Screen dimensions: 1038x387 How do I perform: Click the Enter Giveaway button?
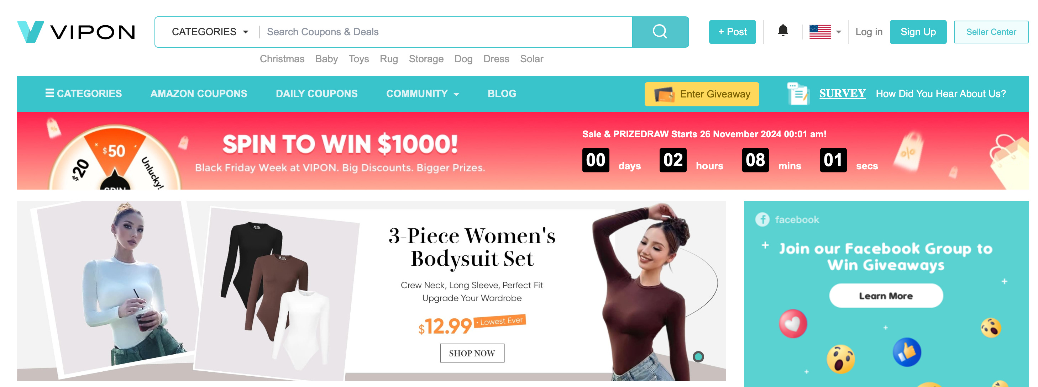pyautogui.click(x=702, y=94)
